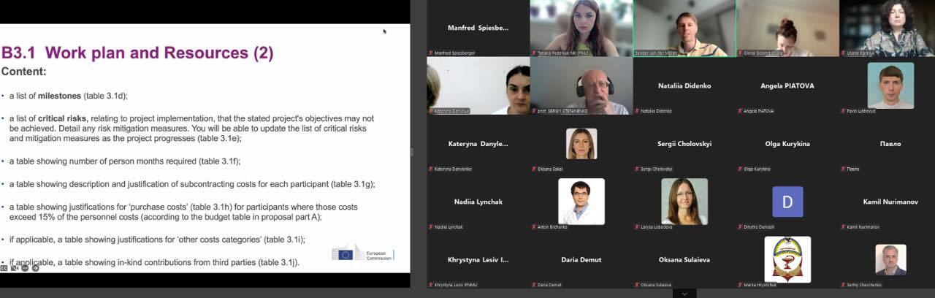This screenshot has height=298, width=935.
Task: Toggle the camera-off icon below the slide
Action: [15, 267]
